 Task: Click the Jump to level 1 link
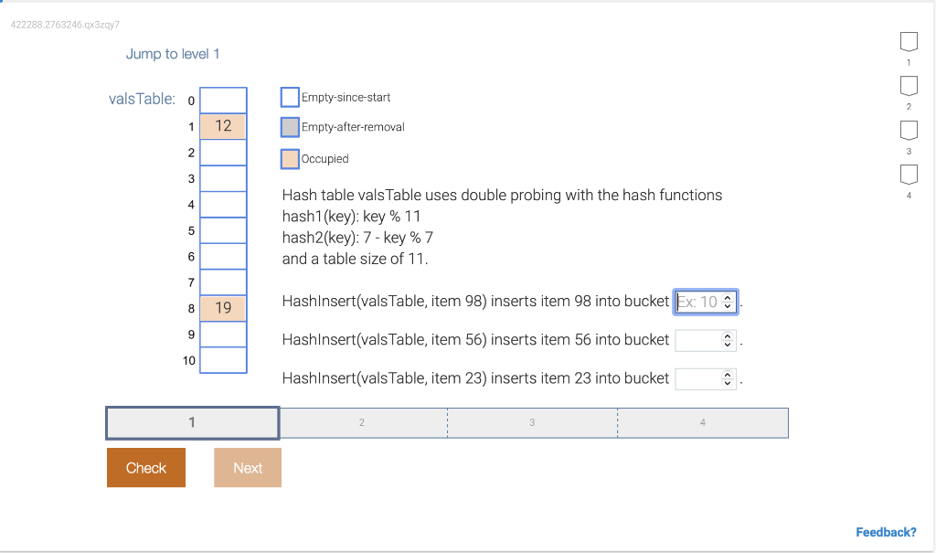[173, 54]
